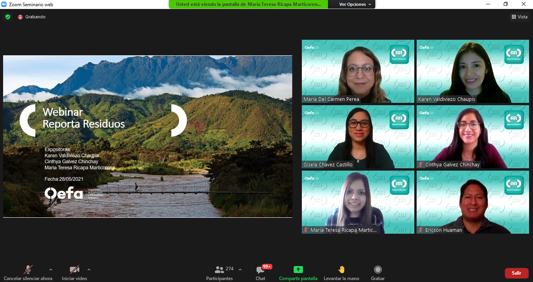Open the Participantes panel
The image size is (533, 282).
[x=219, y=272]
